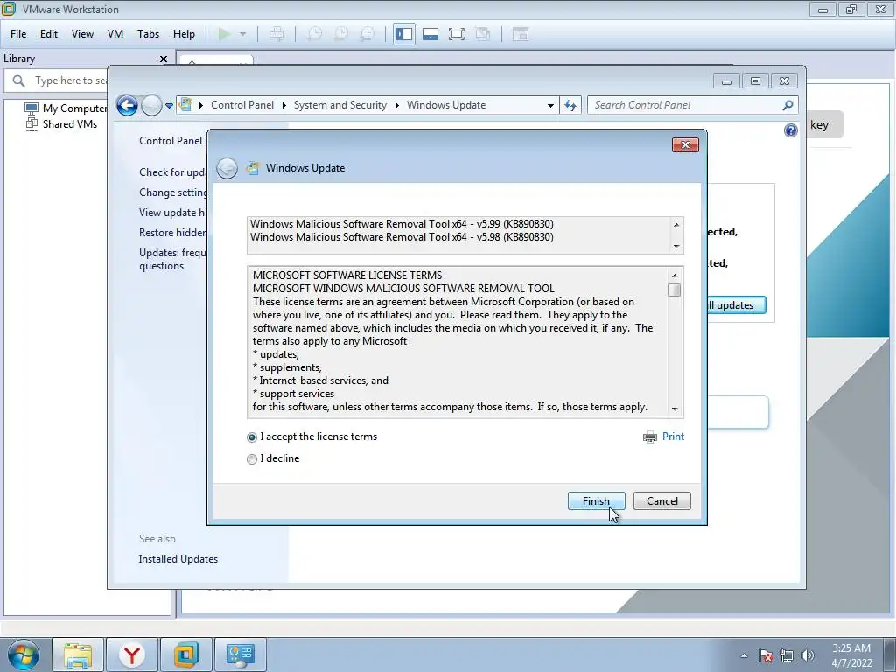Click the Cancel button
896x672 pixels.
661,501
